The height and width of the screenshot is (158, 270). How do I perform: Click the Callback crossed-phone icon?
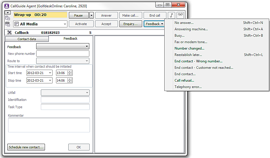tap(9, 32)
